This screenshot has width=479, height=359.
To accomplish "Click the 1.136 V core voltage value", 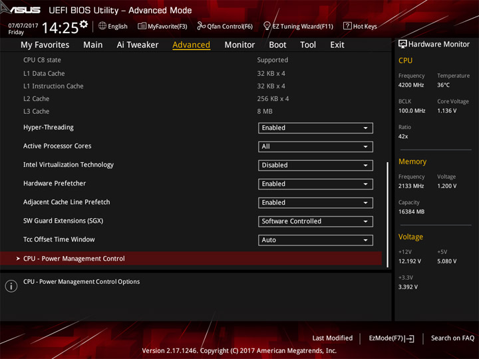I will click(x=446, y=111).
